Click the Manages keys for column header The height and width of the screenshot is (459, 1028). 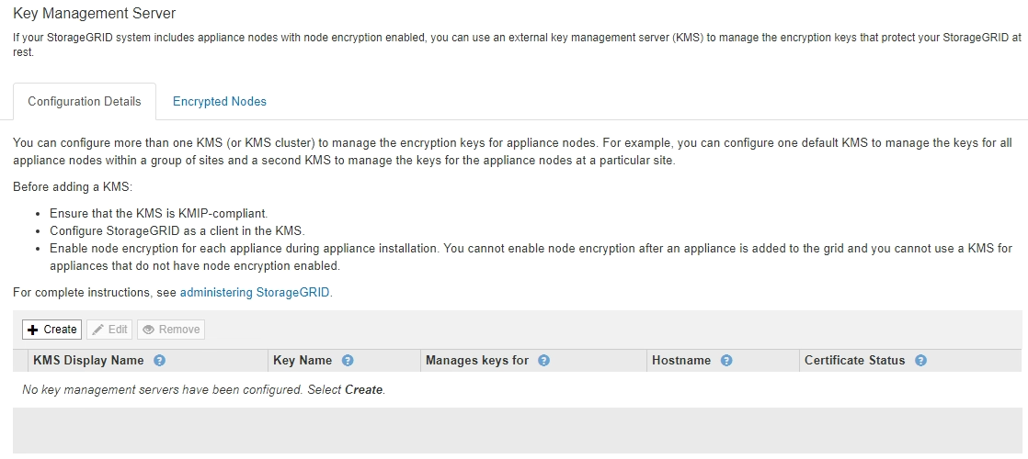[477, 361]
